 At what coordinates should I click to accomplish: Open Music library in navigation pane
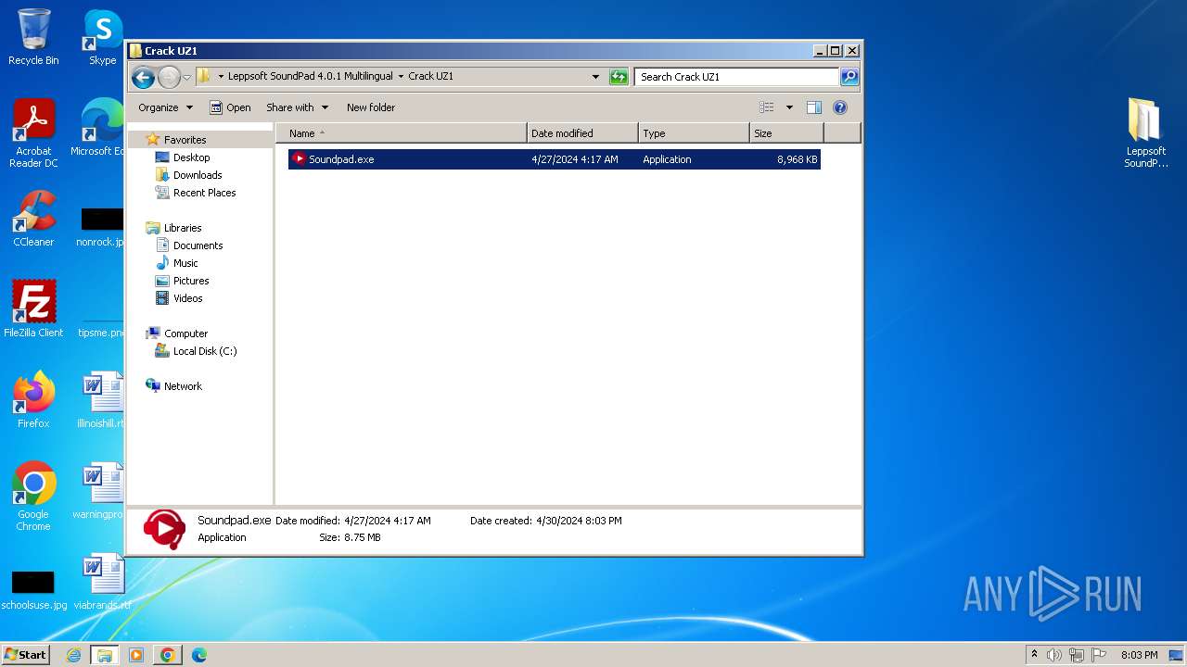pos(185,263)
